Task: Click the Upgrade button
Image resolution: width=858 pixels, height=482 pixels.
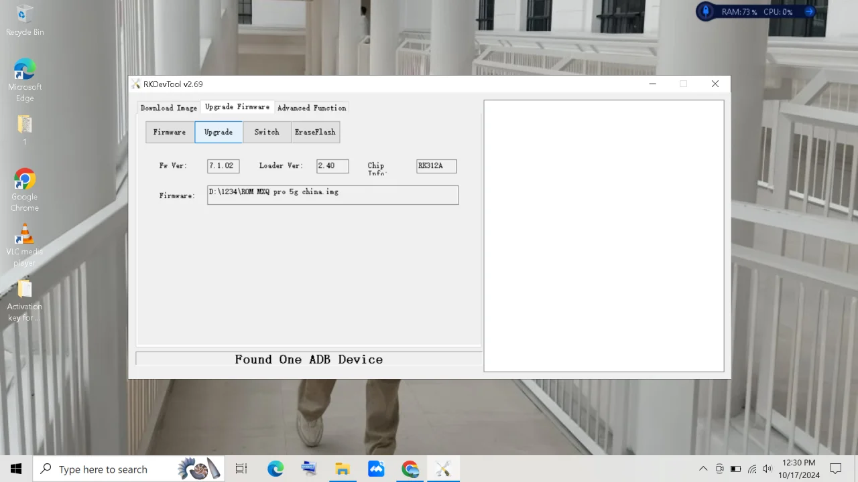Action: click(219, 132)
